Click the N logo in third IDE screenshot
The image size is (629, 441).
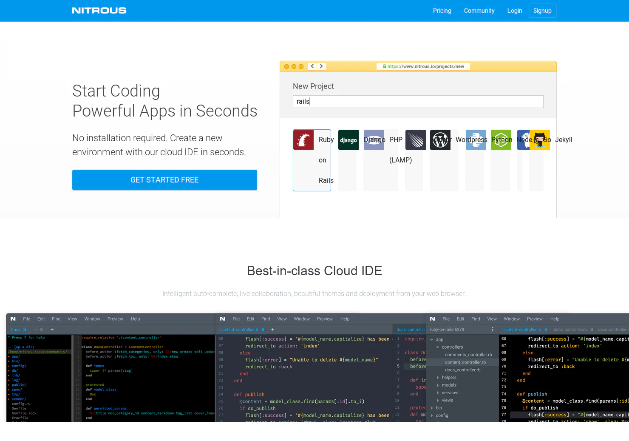coord(433,319)
